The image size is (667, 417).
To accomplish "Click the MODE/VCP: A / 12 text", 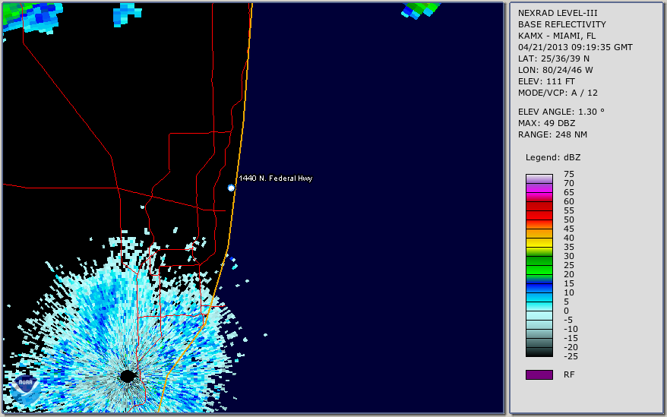I will click(558, 93).
